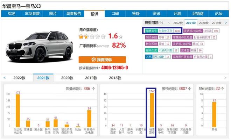Select 2020款 in 典型问题 panel
Image resolution: width=231 pixels, height=140 pixels.
pyautogui.click(x=204, y=23)
